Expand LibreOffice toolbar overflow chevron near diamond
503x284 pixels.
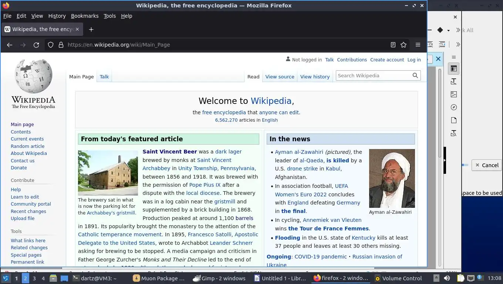(x=458, y=30)
